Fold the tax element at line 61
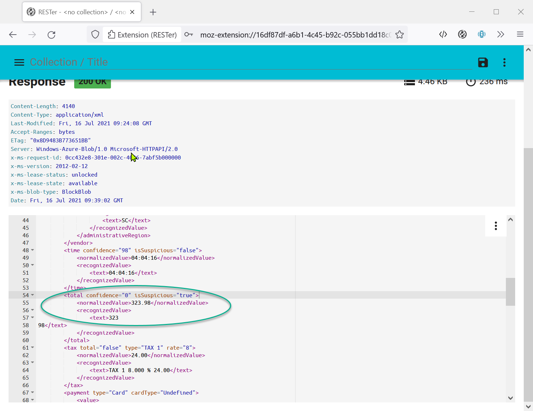Image resolution: width=533 pixels, height=411 pixels. [32, 347]
